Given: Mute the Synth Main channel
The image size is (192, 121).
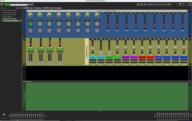Looking at the screenshot, I should pyautogui.click(x=32, y=62).
